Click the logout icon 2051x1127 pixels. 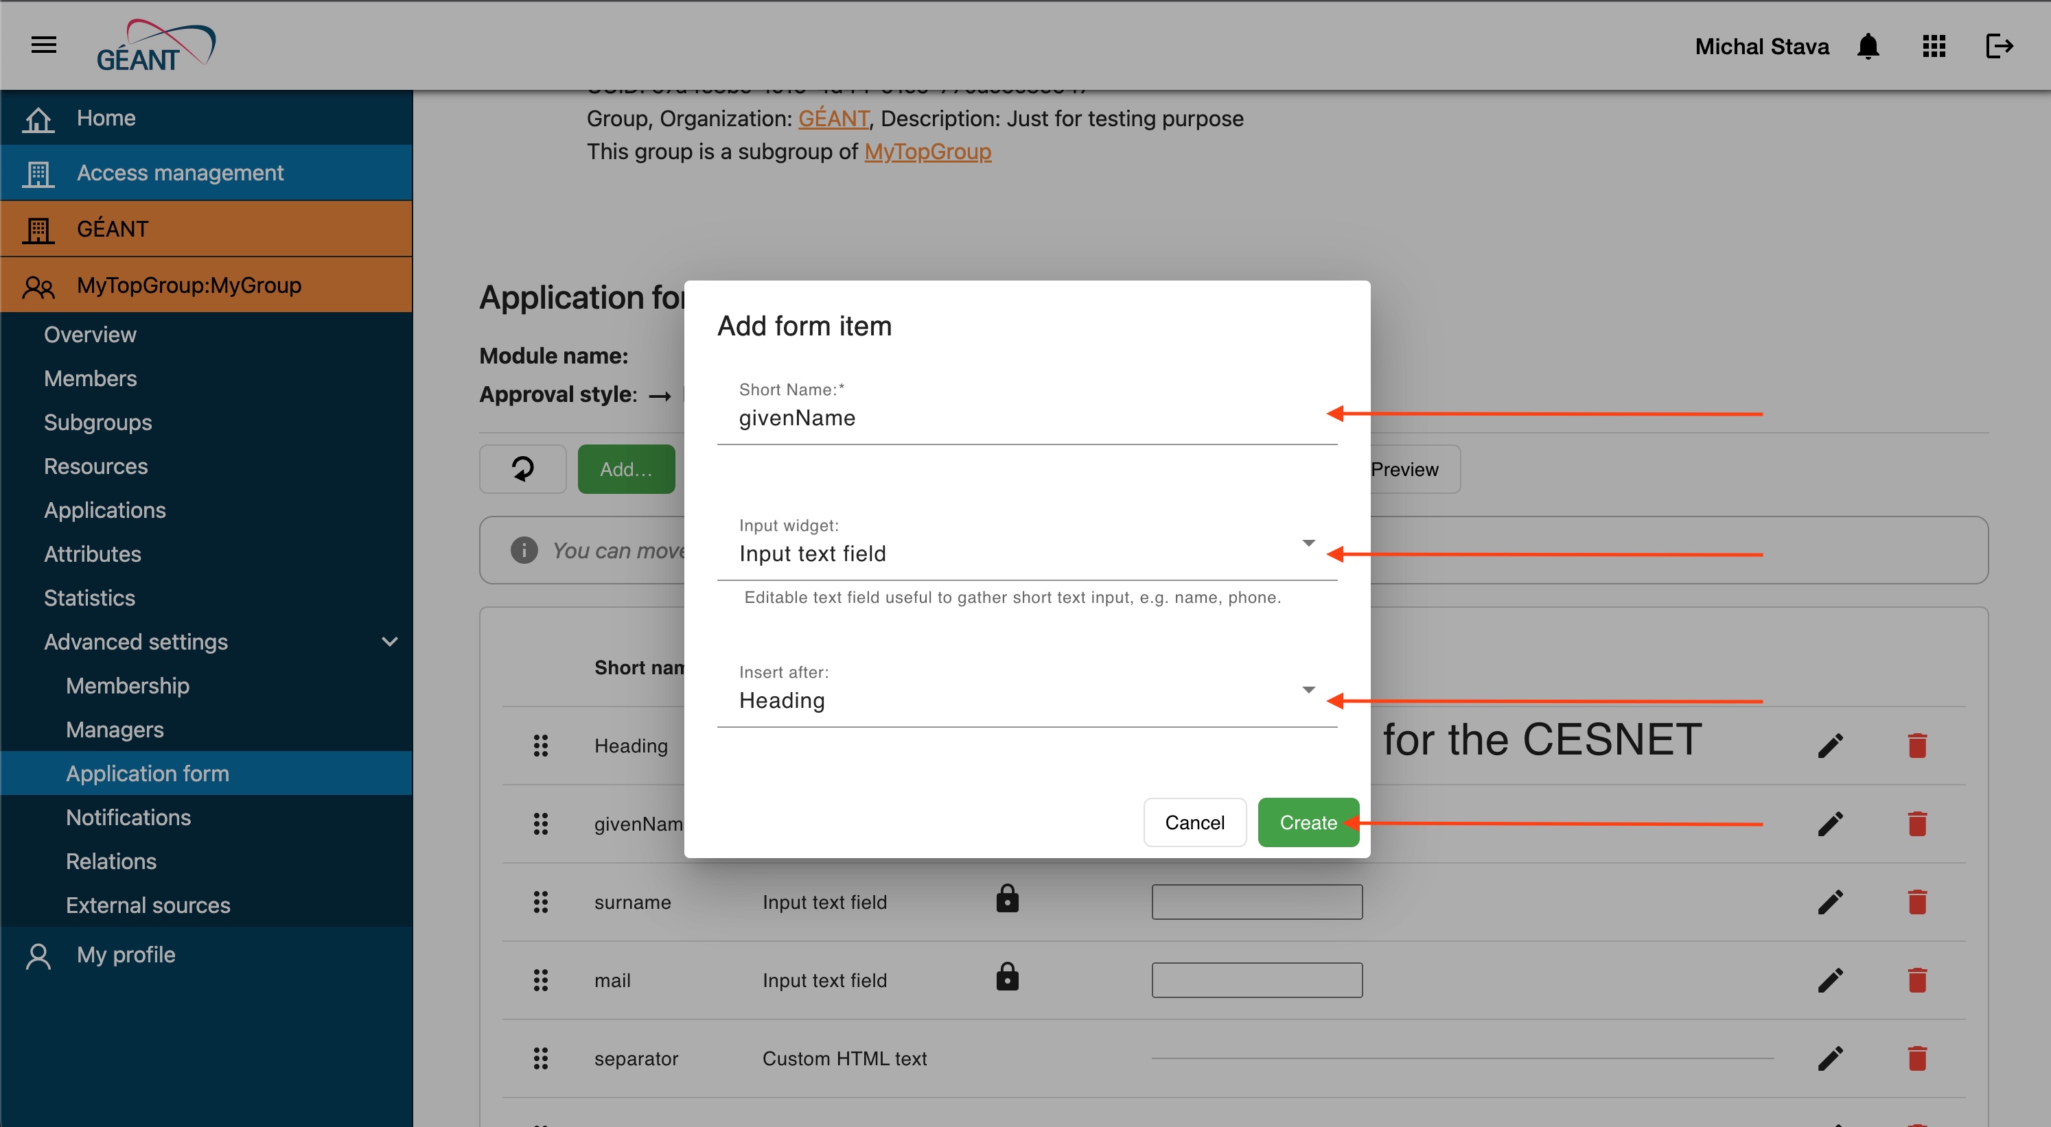[x=2000, y=46]
